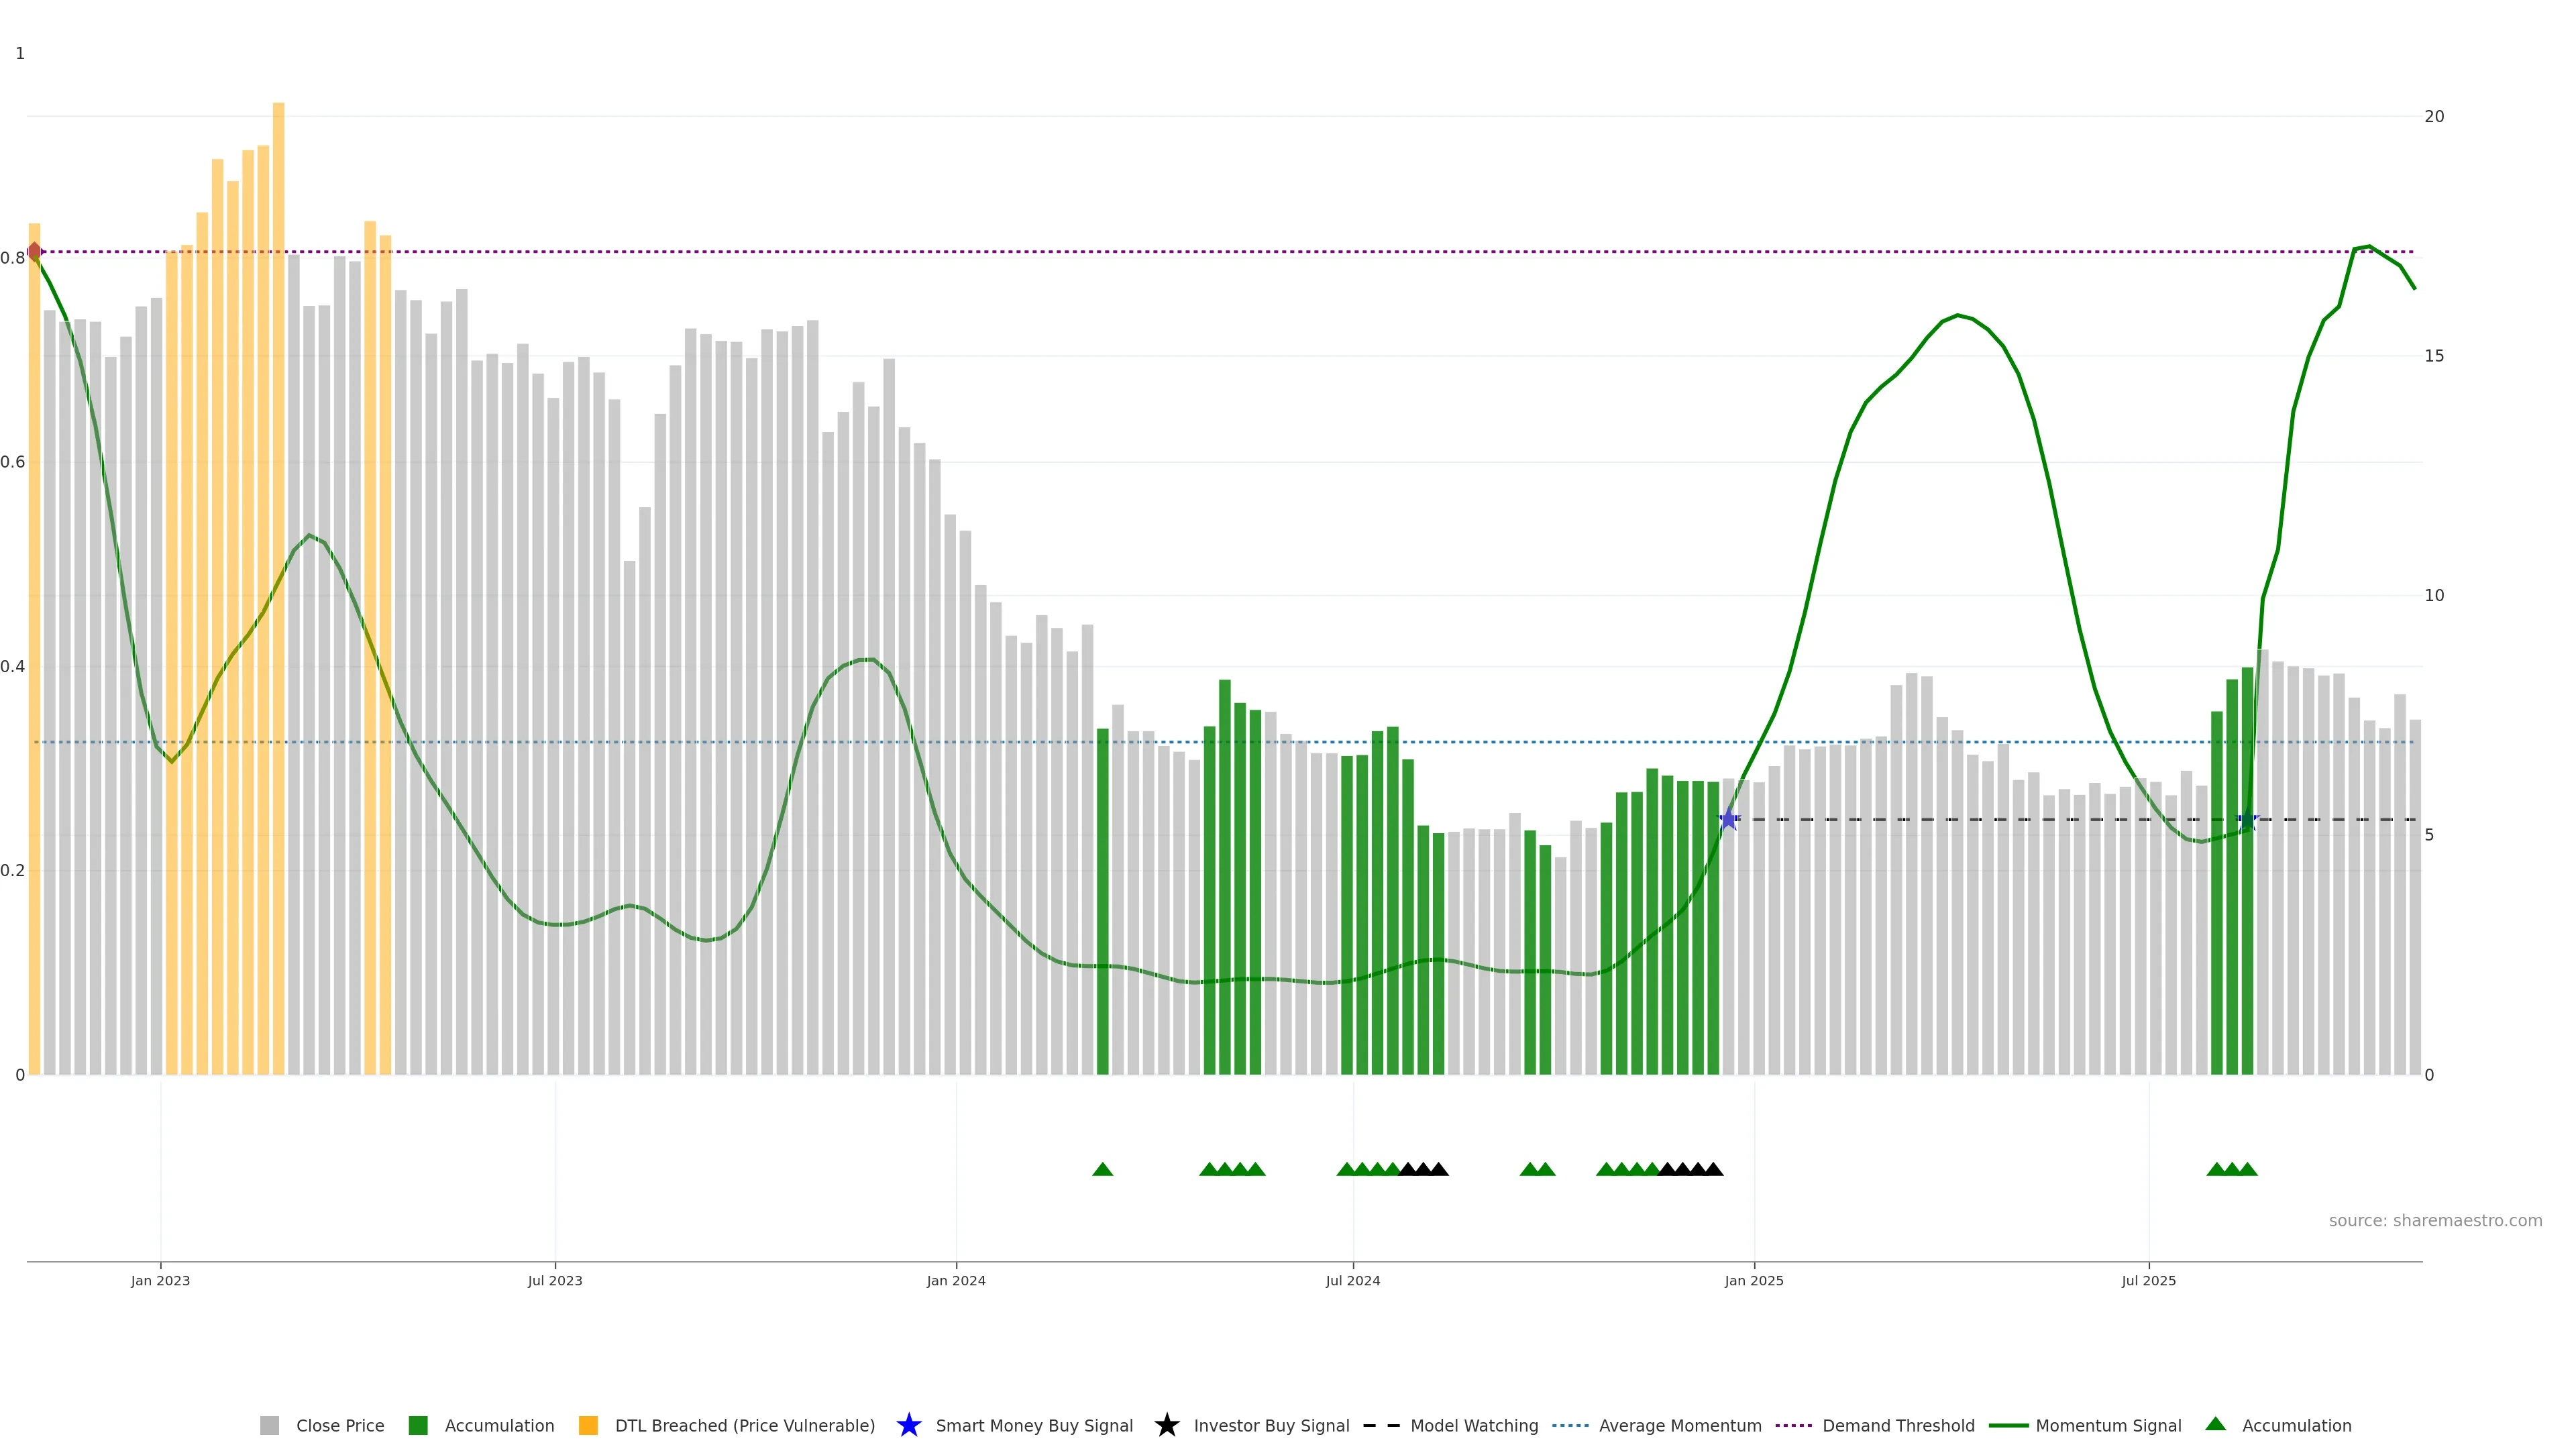
Task: Click the orange DTL Breached color swatch
Action: coord(588,1425)
